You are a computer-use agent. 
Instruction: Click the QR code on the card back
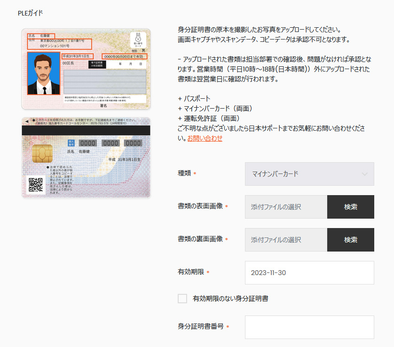coord(35,185)
